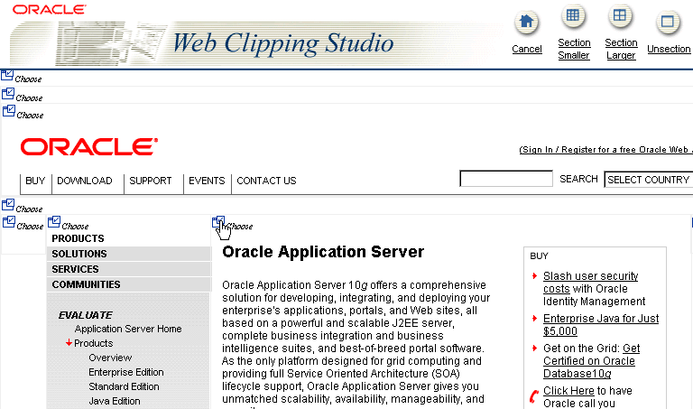Screen dimensions: 693x409
Task: Click Choose icon above PRODUCTS menu
Action: [54, 222]
